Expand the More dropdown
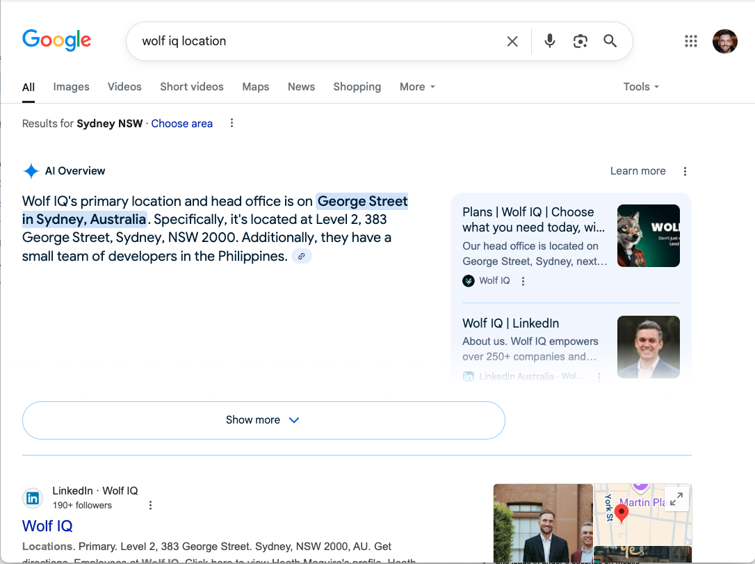Screen dimensions: 755x564 pyautogui.click(x=417, y=87)
